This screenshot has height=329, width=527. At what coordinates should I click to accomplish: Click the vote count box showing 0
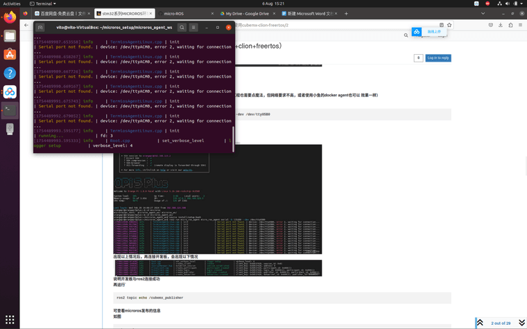pyautogui.click(x=418, y=58)
